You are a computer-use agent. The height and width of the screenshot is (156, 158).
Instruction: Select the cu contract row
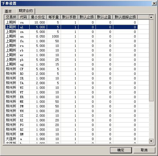(71, 22)
